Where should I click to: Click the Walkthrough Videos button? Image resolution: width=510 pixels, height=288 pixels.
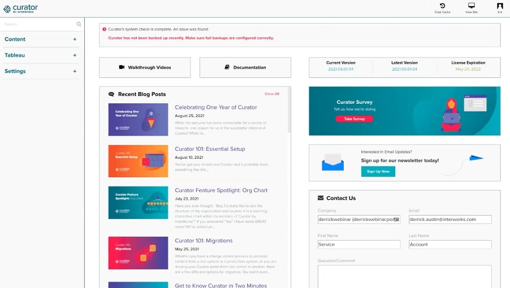[x=145, y=68]
